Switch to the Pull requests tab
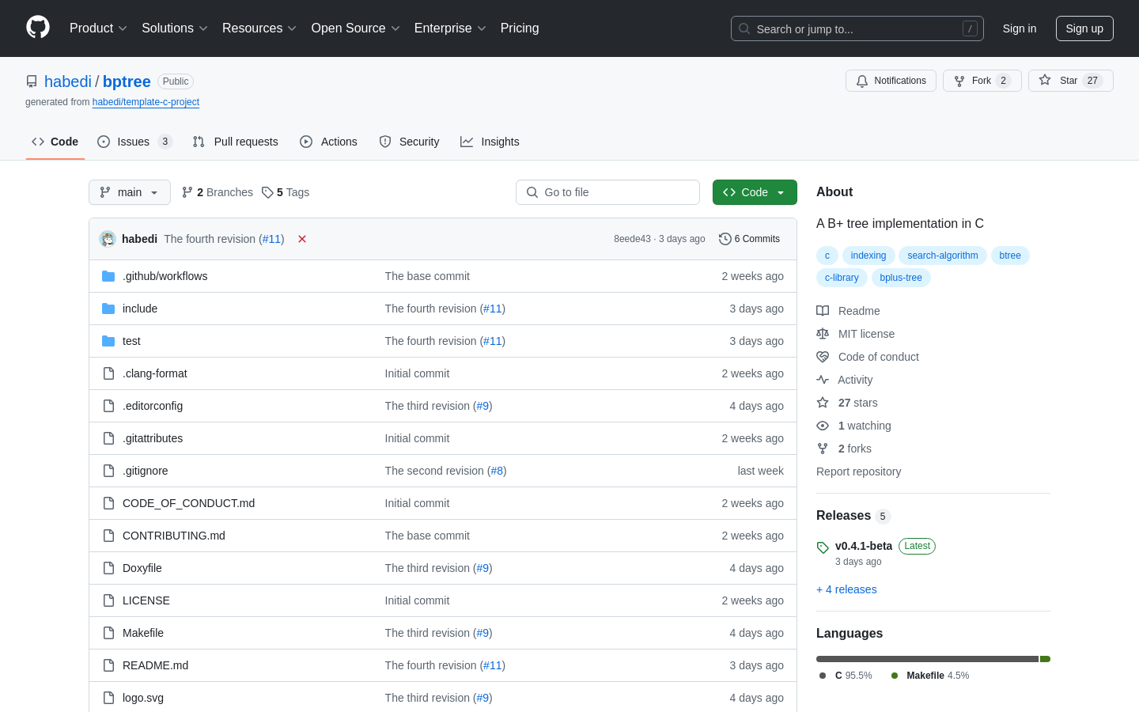Image resolution: width=1139 pixels, height=712 pixels. point(236,142)
